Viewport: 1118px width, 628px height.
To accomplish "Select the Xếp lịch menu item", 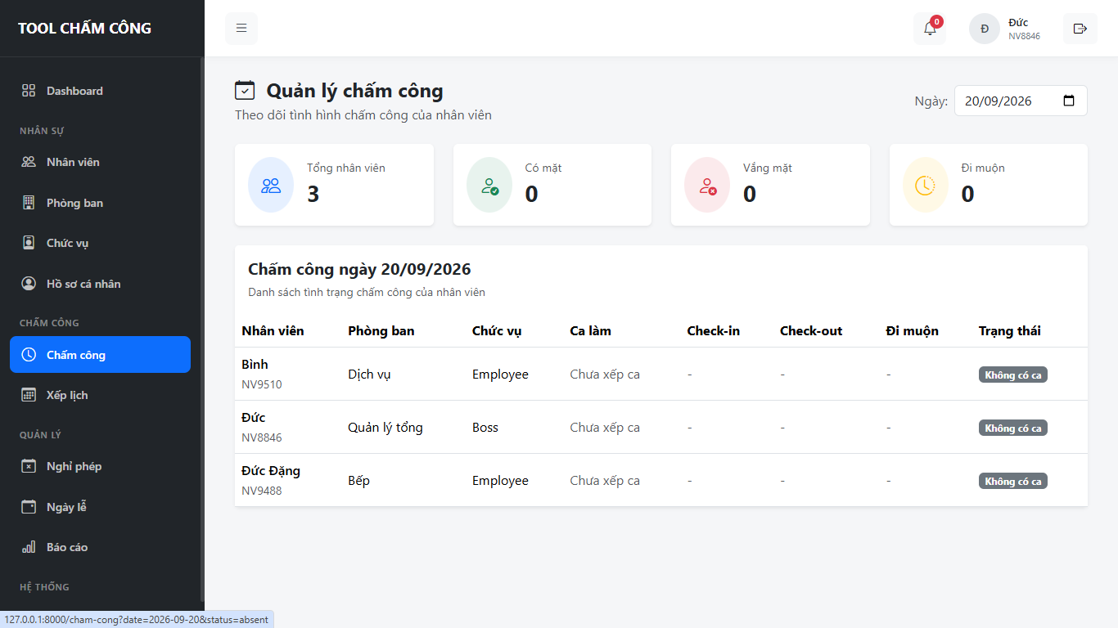I will (x=100, y=395).
